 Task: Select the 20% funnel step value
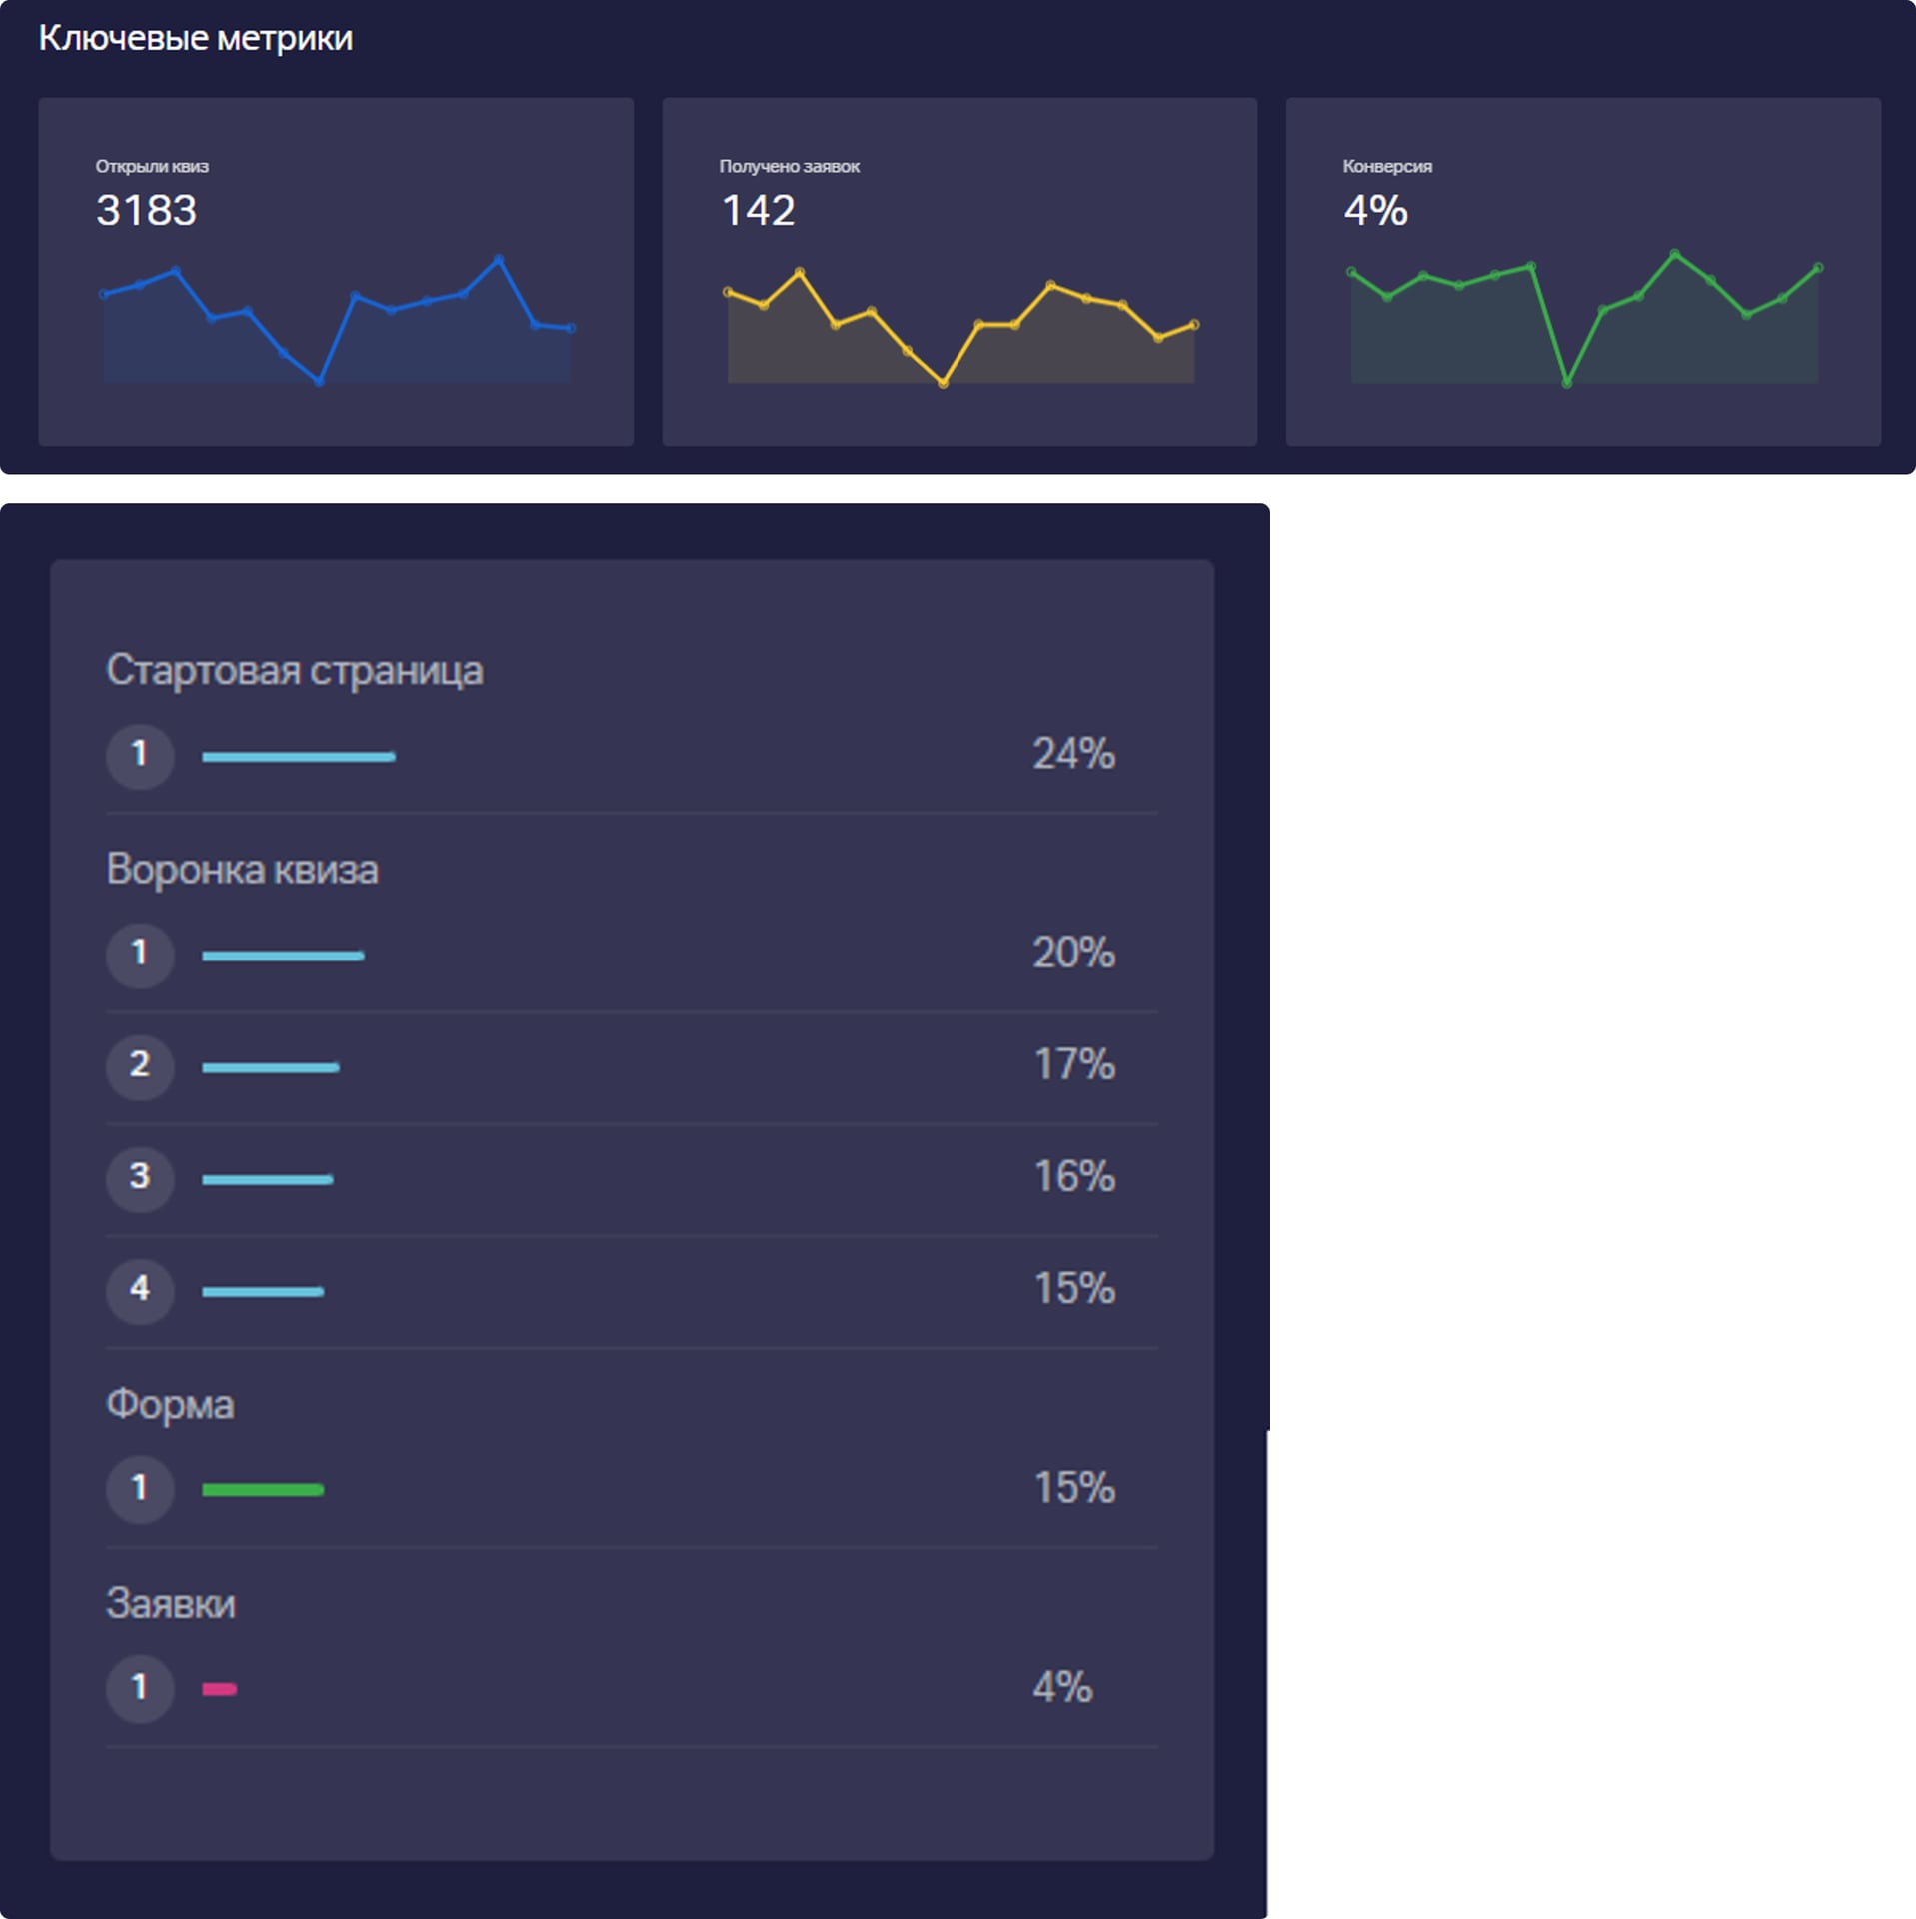(x=1073, y=953)
